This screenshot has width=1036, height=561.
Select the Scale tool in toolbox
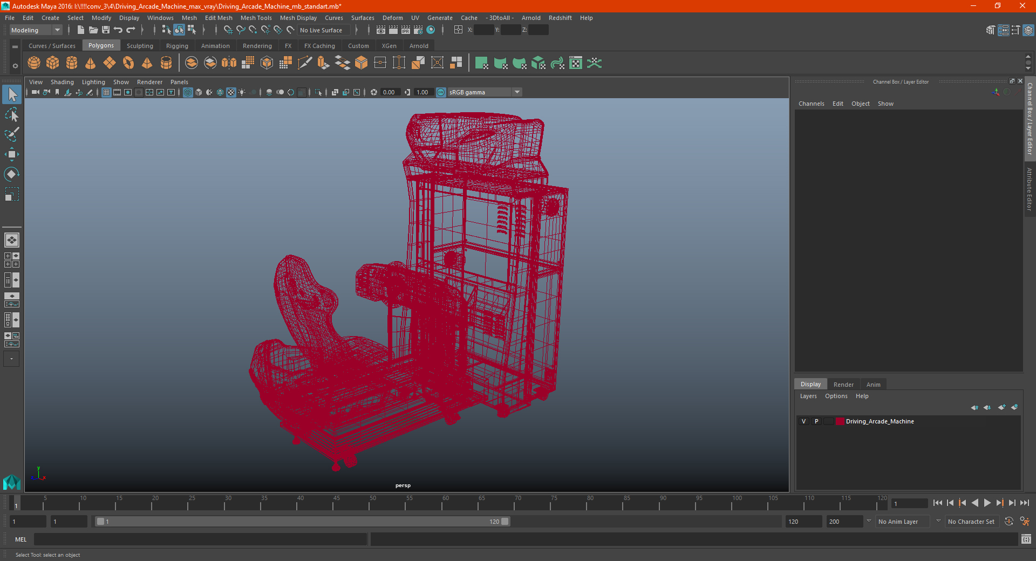(11, 194)
